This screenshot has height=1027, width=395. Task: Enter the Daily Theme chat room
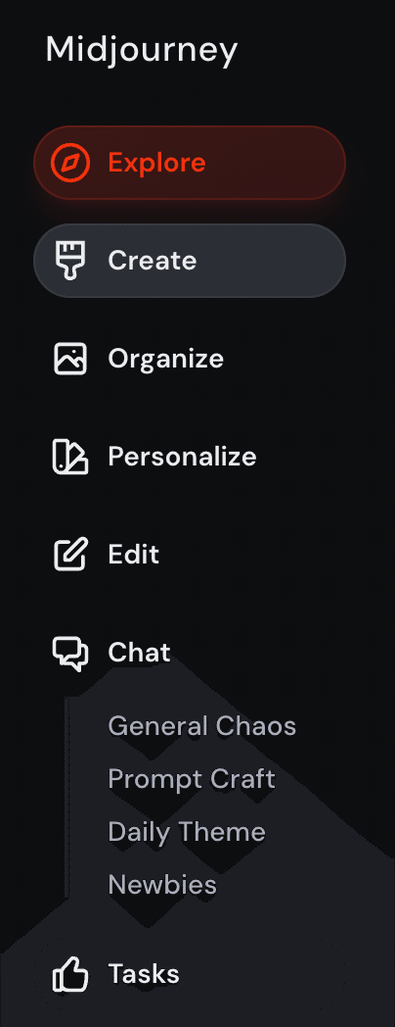(187, 832)
